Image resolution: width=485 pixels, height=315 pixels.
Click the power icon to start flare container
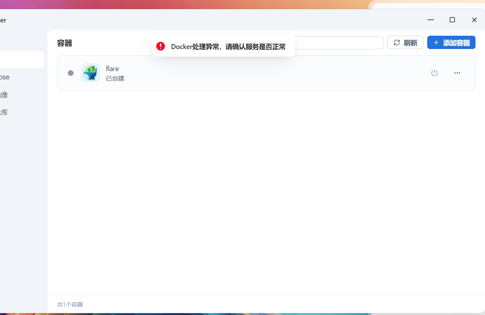coord(434,73)
